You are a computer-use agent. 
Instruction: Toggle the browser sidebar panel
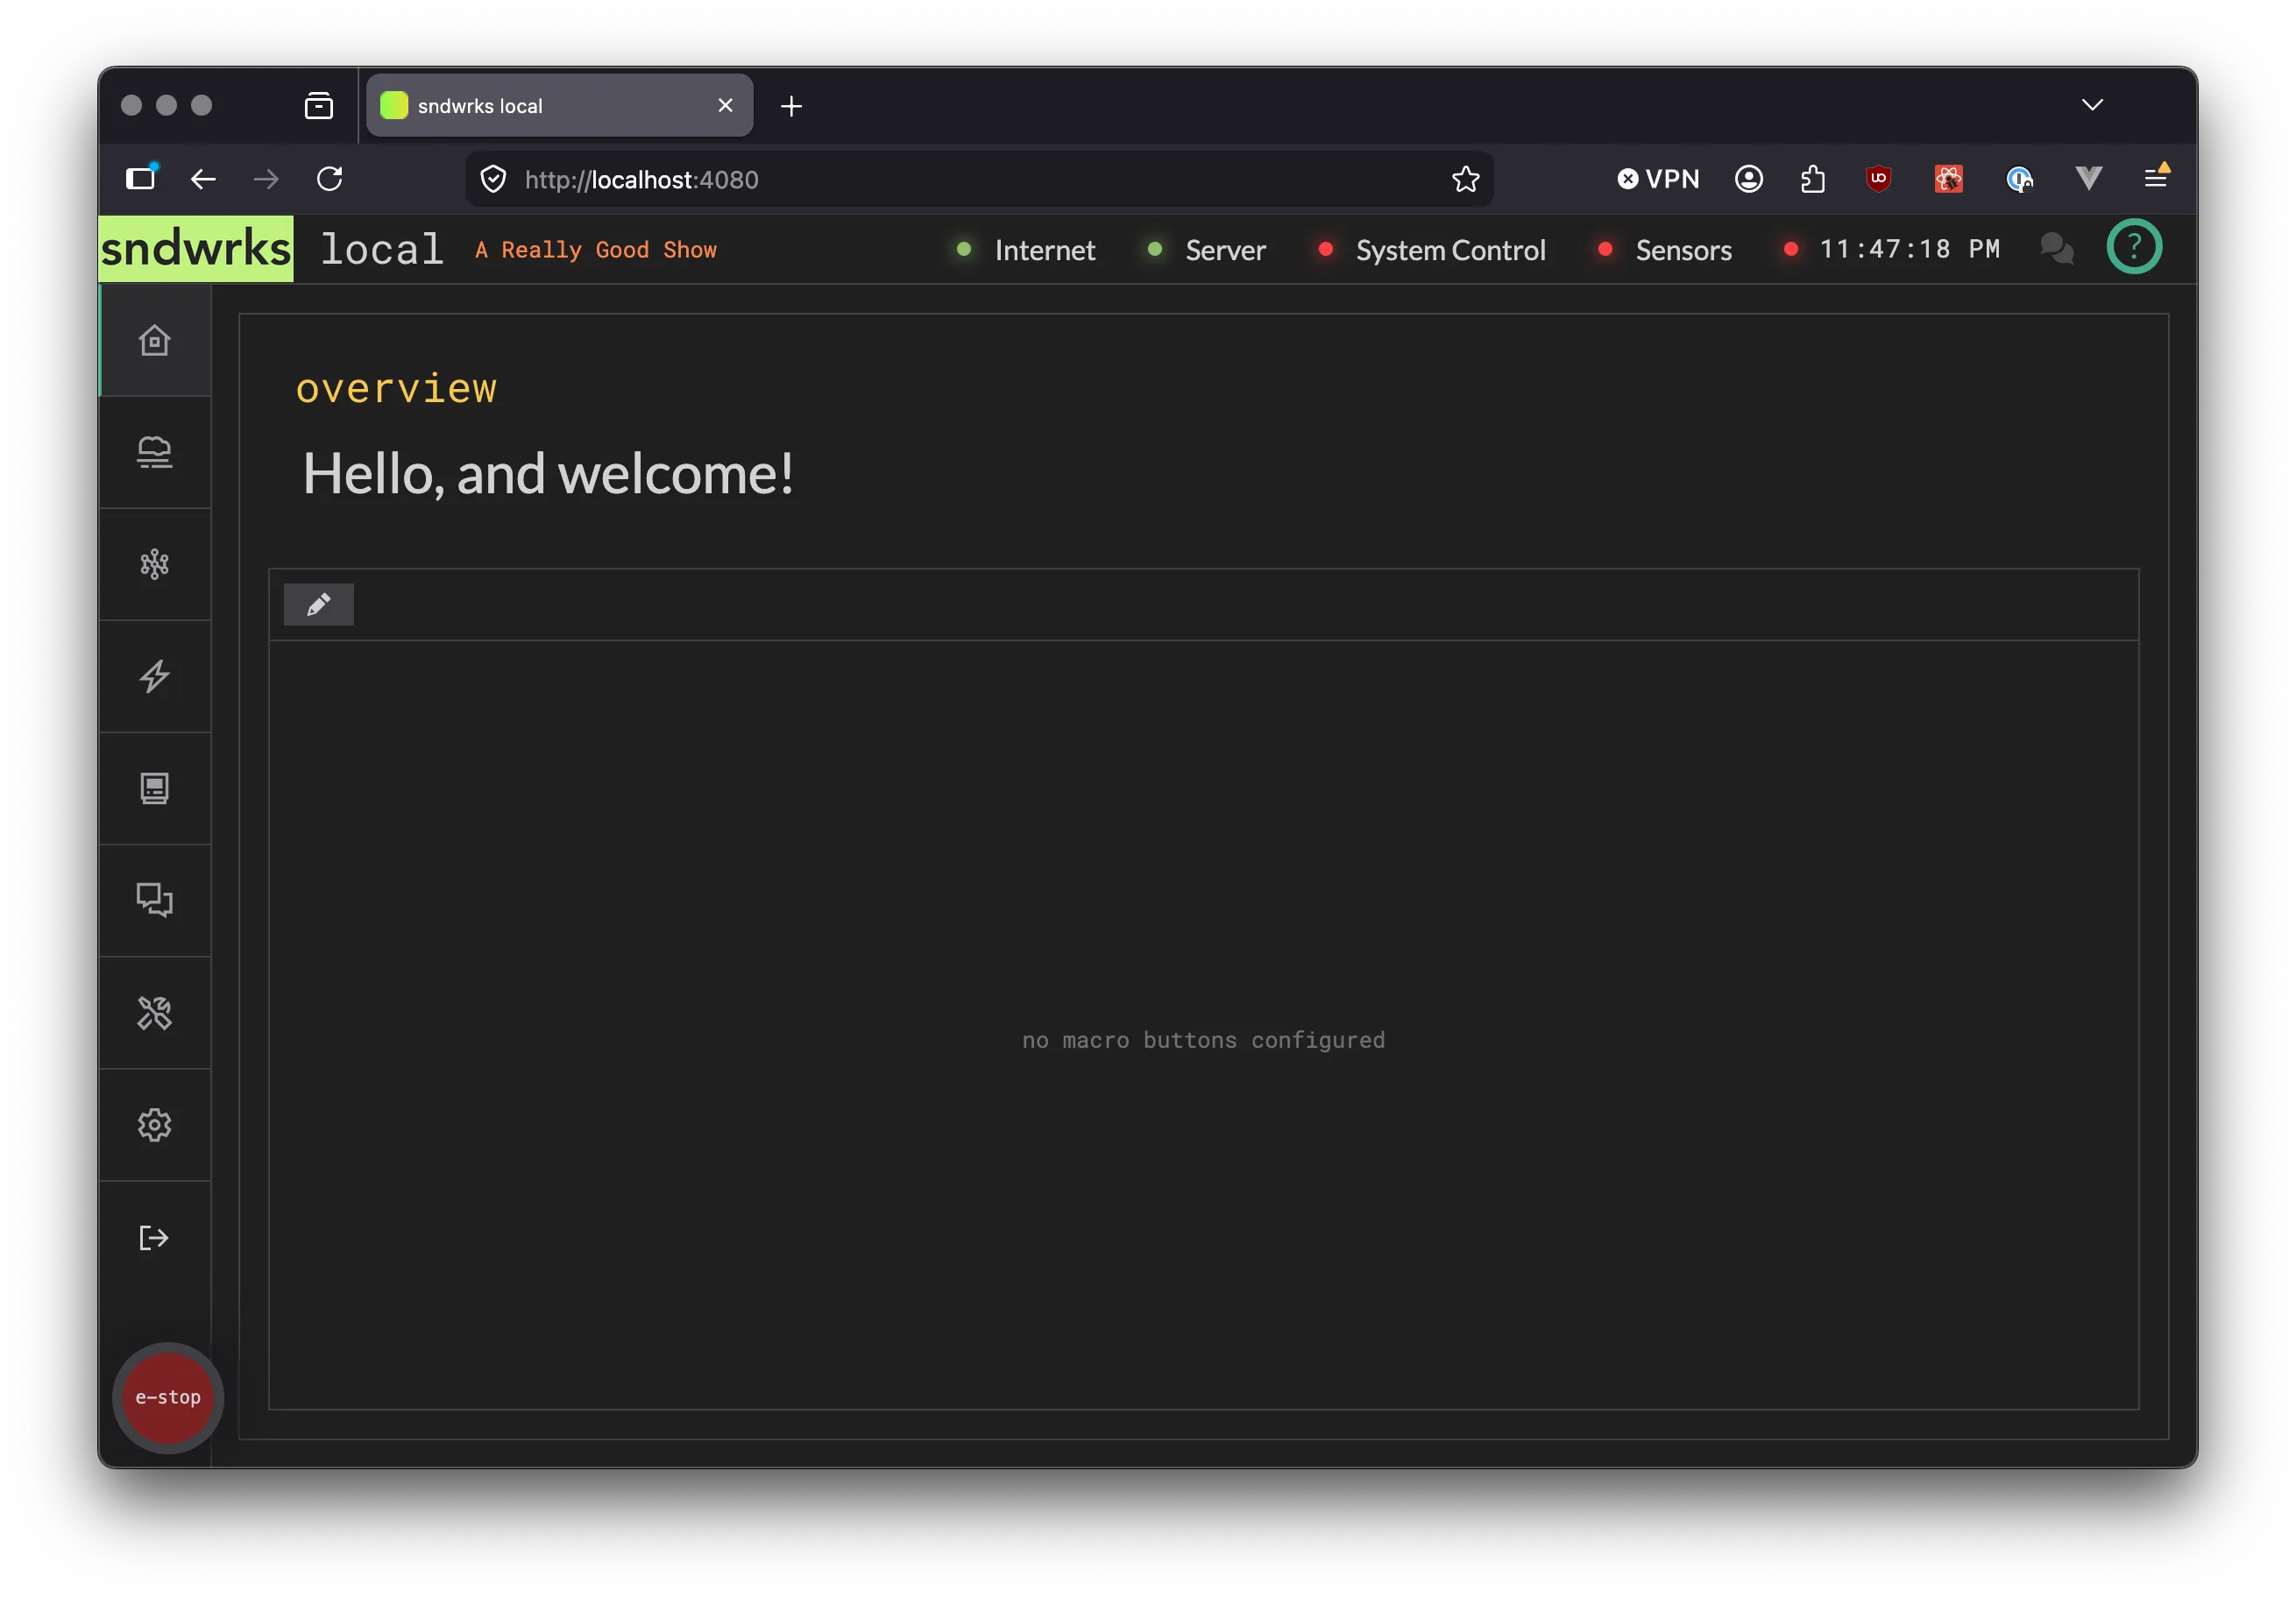click(x=141, y=178)
